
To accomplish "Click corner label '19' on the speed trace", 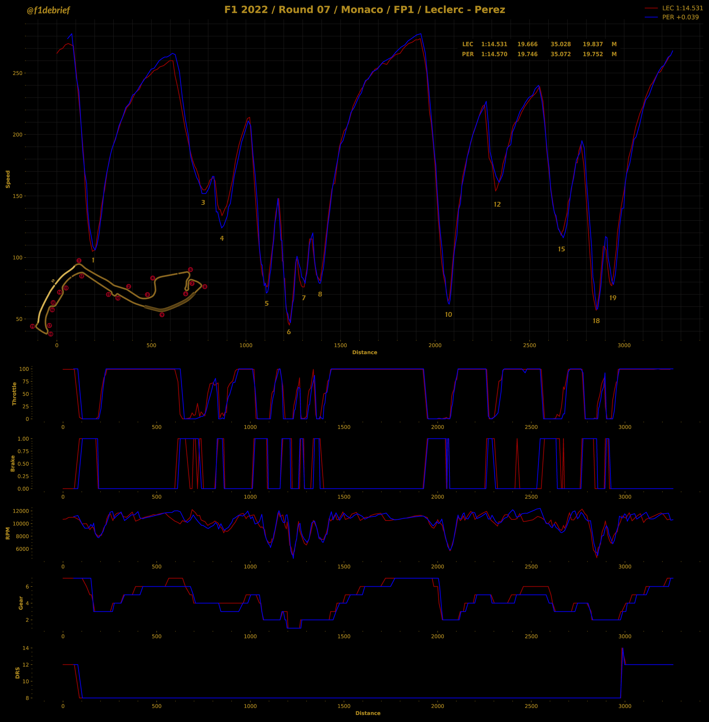I will point(613,298).
